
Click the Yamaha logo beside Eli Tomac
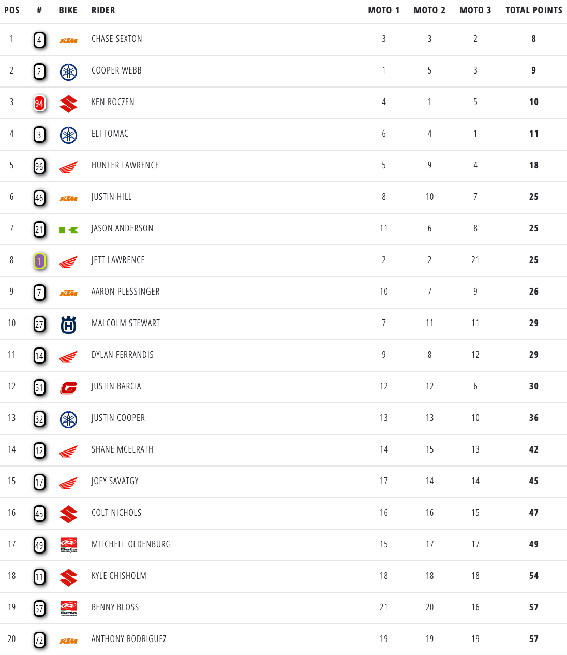click(68, 135)
